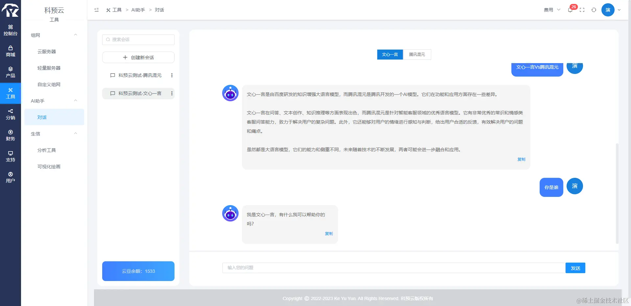Open notifications bell with 26 badge
631x306 pixels.
(x=571, y=10)
